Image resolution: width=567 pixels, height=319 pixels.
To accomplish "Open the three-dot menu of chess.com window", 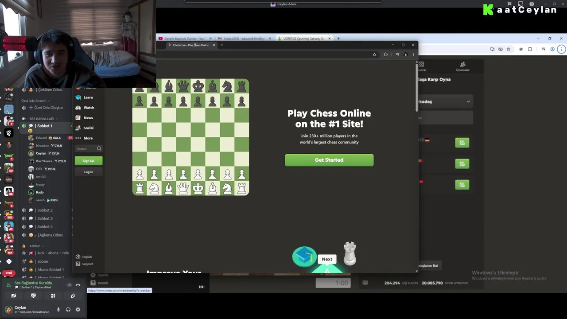I will 413,54.
